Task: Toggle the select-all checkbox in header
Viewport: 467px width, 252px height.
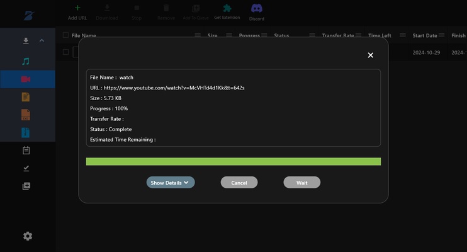Action: pos(66,36)
